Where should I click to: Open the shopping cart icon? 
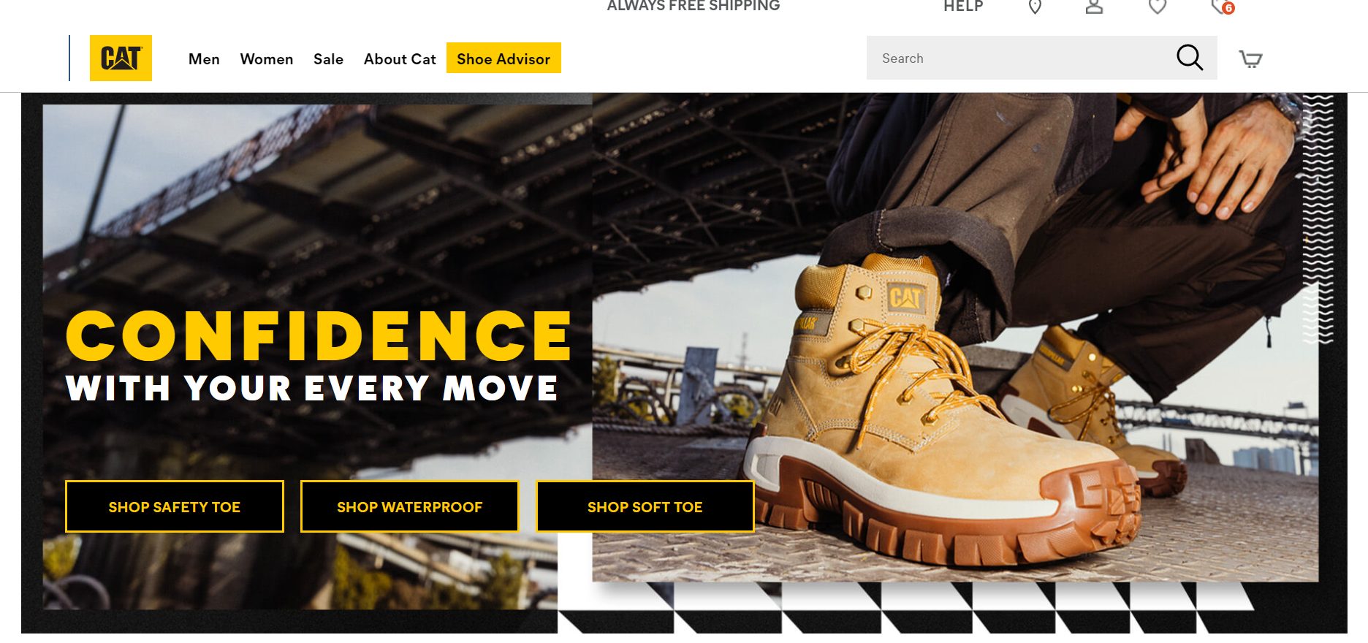pyautogui.click(x=1250, y=58)
